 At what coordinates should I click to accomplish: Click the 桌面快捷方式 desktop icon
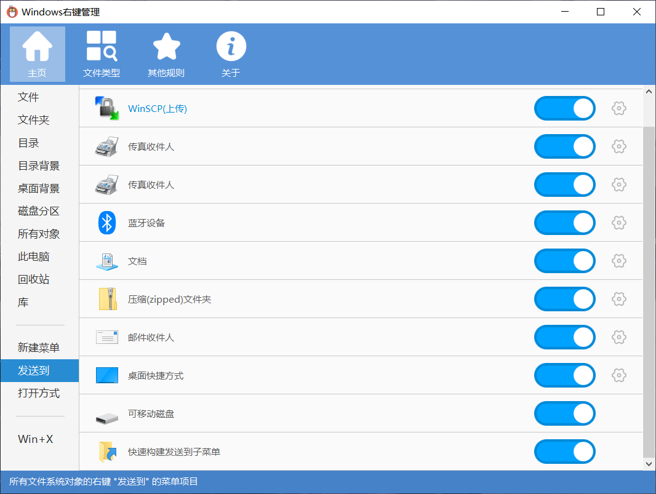click(x=107, y=375)
